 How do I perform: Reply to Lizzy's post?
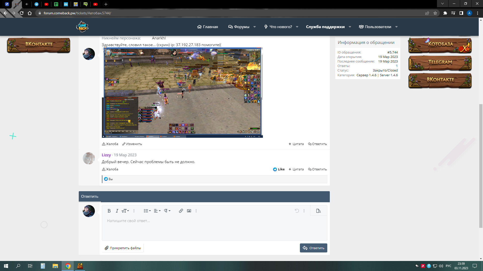[317, 169]
